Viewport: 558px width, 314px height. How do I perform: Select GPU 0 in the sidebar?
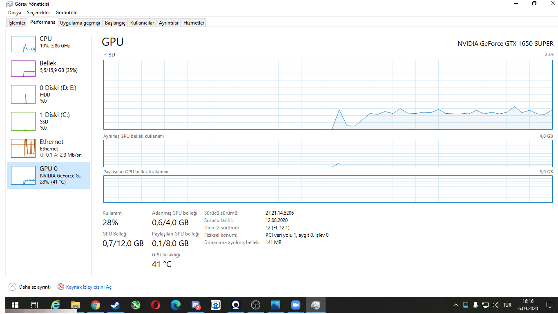49,175
